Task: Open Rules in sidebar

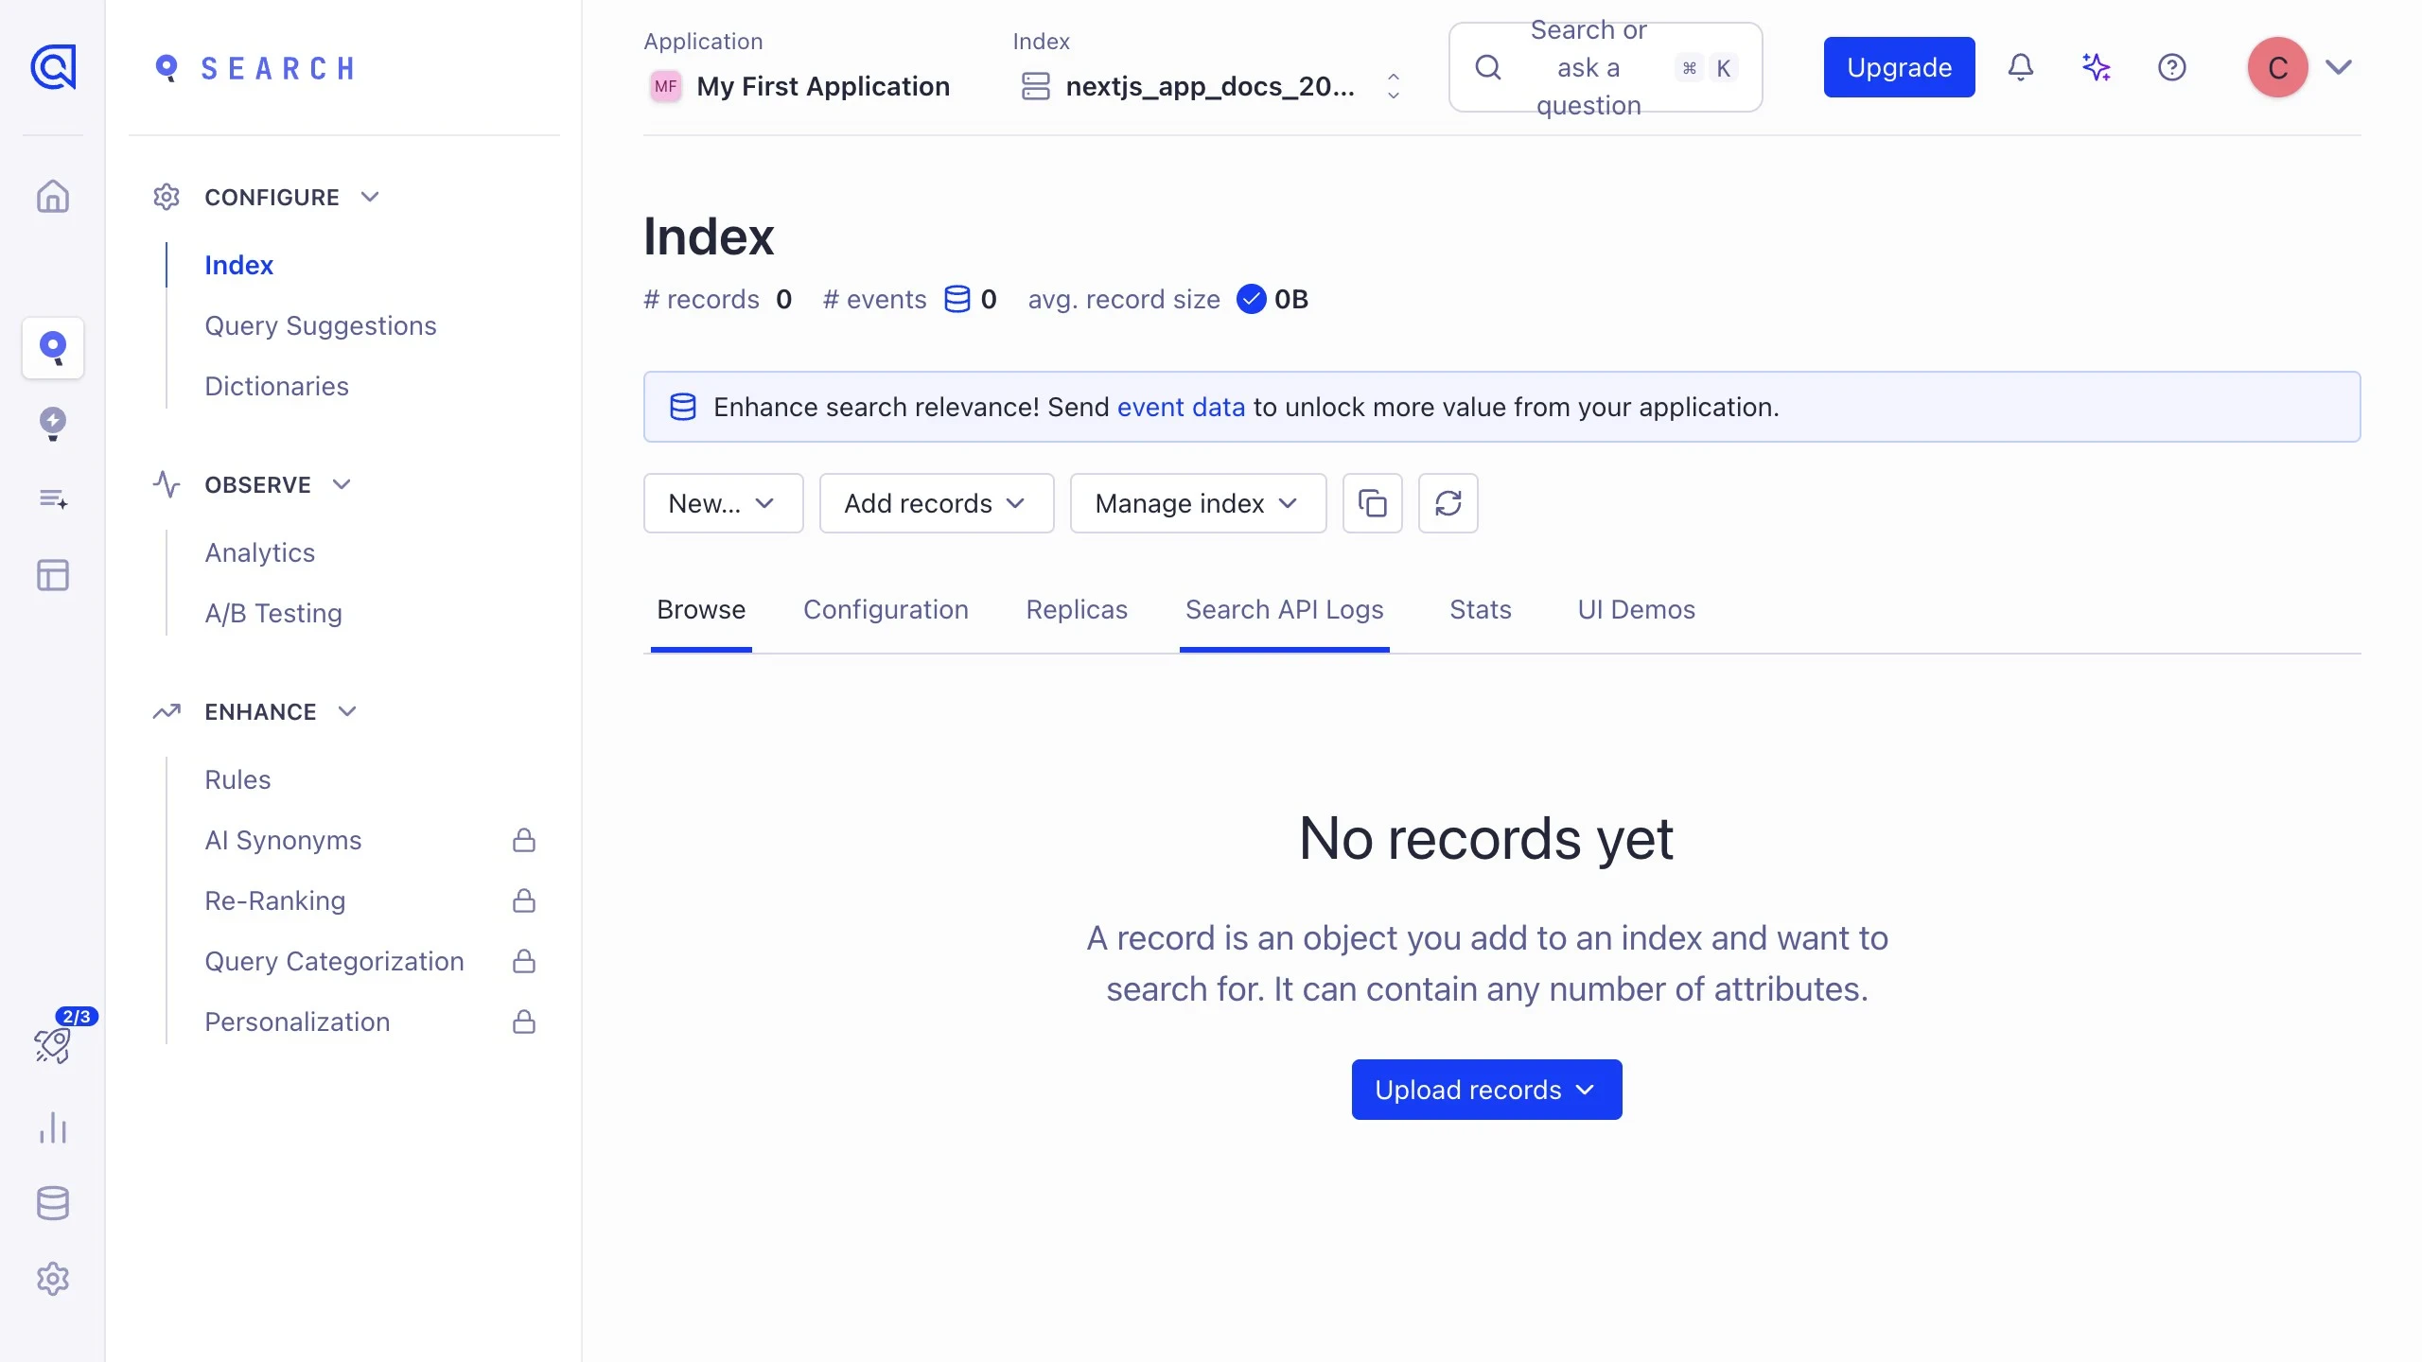Action: click(237, 779)
